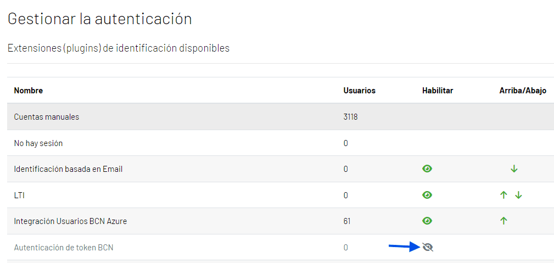Select the No hay sesión row
The height and width of the screenshot is (263, 554).
[38, 143]
